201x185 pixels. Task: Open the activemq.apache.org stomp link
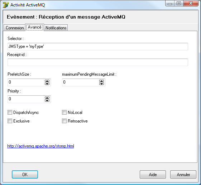[x=40, y=146]
